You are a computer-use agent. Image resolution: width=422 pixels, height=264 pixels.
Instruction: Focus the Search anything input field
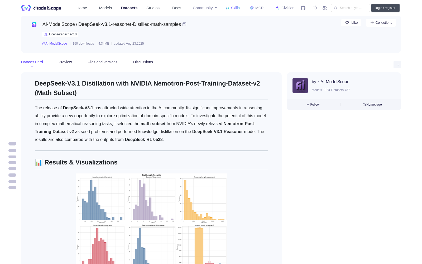pos(351,8)
